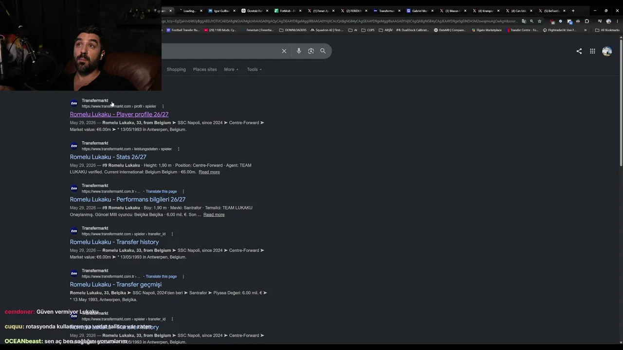Open options for Player profile 26/27 result
The image size is (623, 350).
coord(163,106)
